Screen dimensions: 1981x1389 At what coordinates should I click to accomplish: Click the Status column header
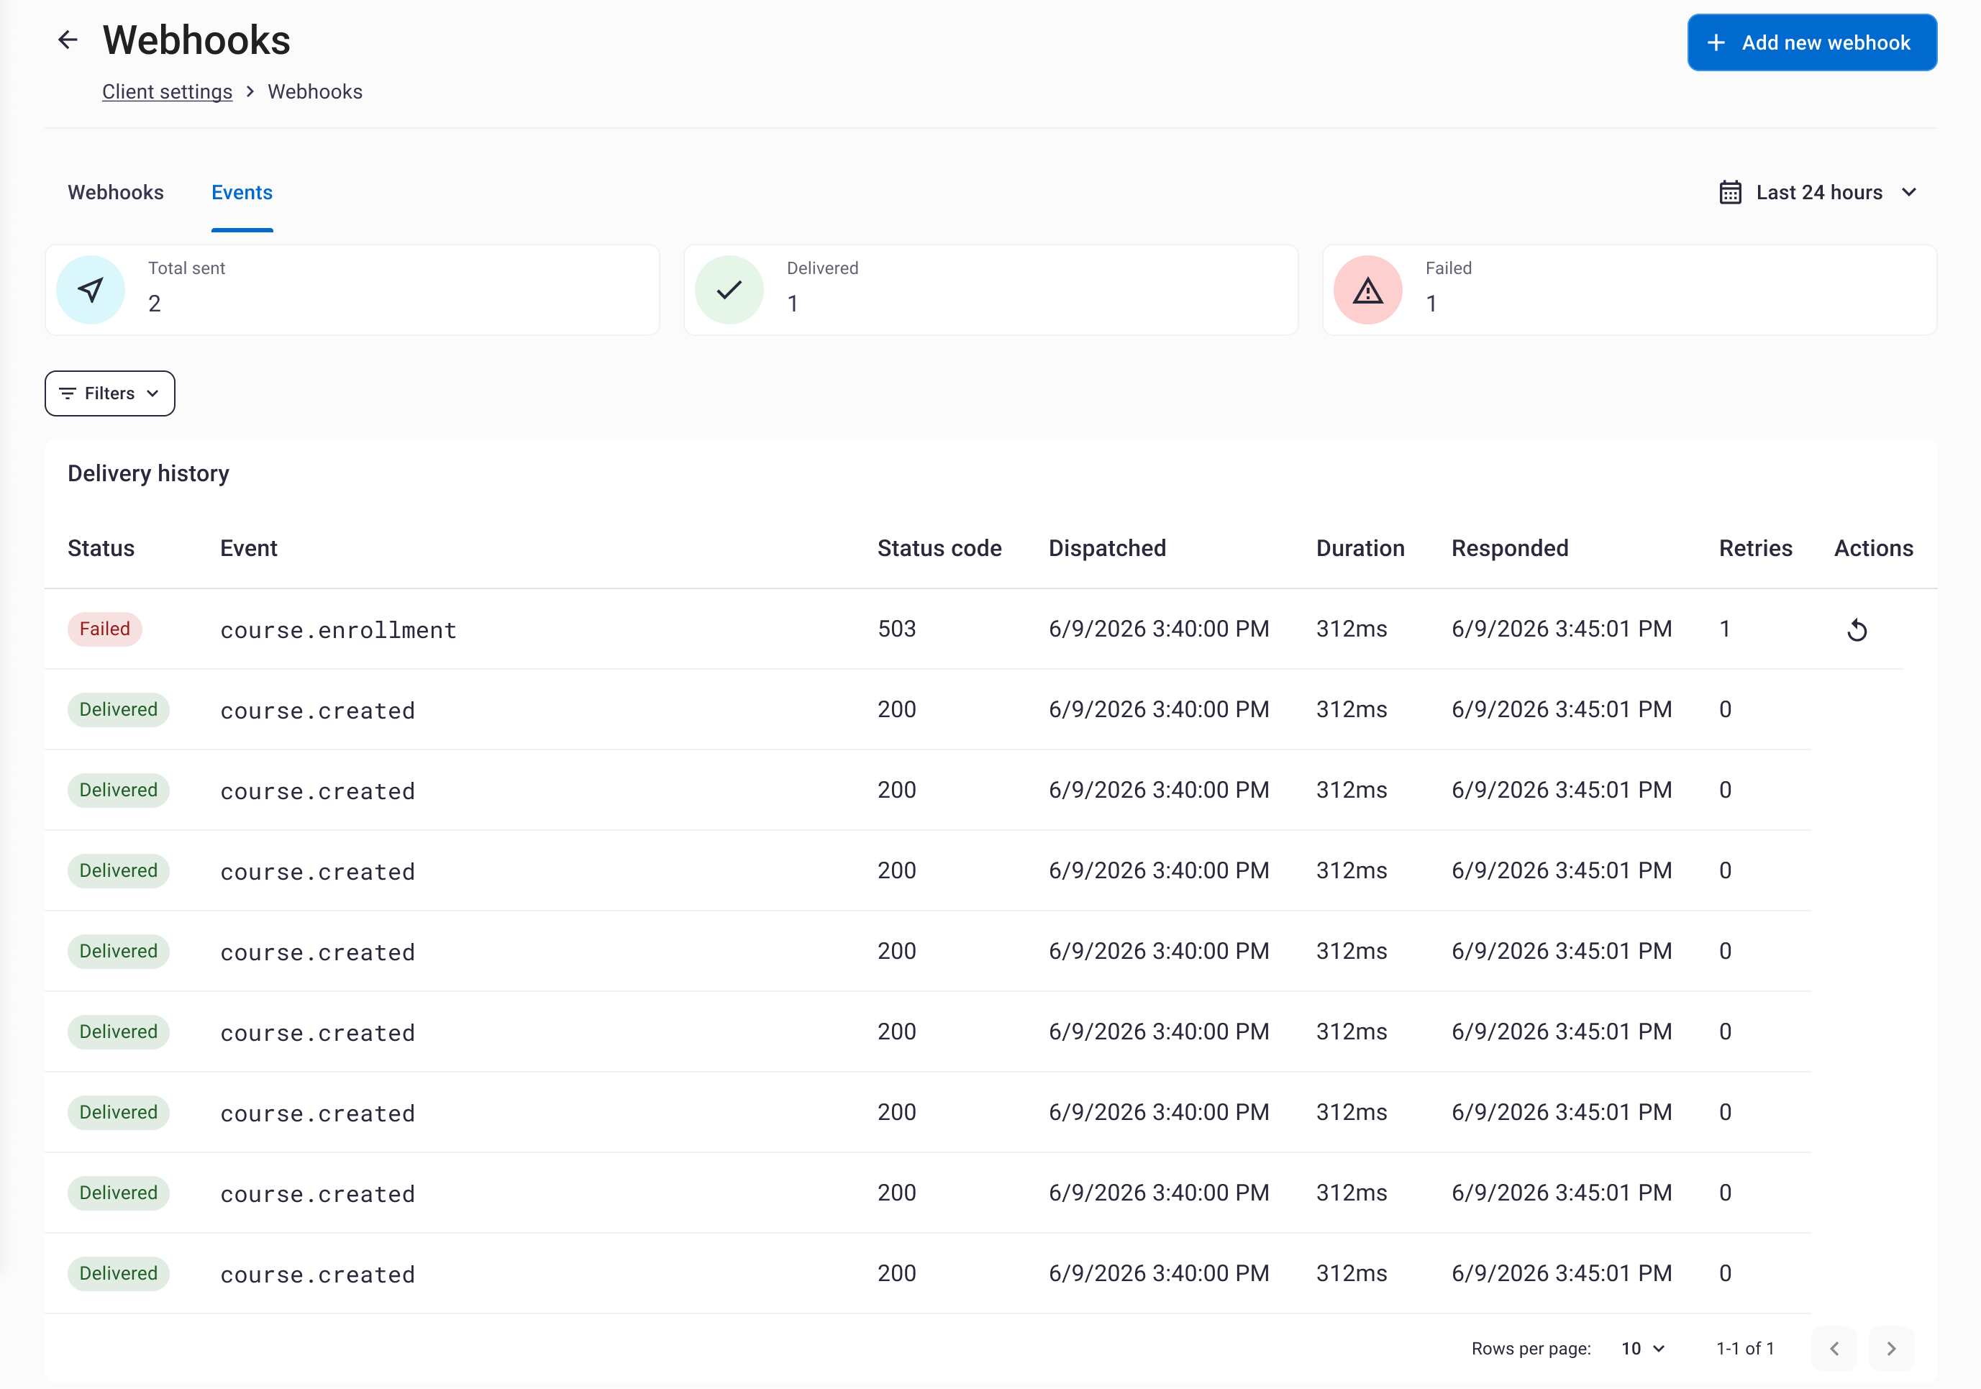[101, 548]
